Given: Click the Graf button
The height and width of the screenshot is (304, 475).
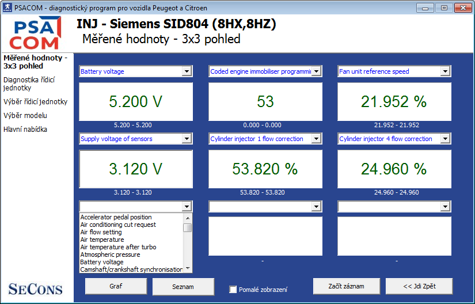Looking at the screenshot, I should coord(116,286).
